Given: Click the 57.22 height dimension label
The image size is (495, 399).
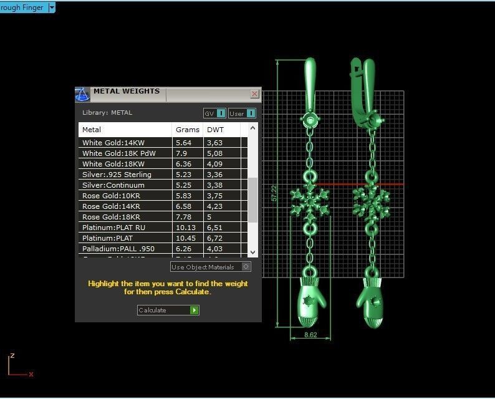Looking at the screenshot, I should click(274, 193).
